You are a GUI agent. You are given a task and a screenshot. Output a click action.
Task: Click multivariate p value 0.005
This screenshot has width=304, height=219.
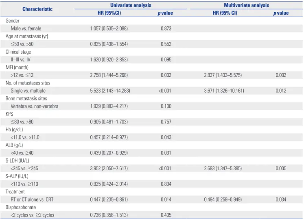[x=281, y=168]
